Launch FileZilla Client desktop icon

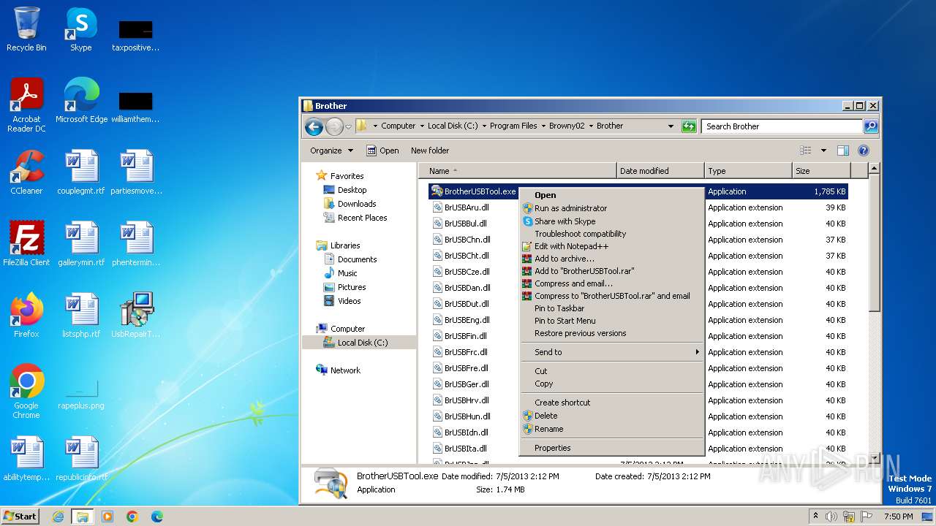(26, 245)
